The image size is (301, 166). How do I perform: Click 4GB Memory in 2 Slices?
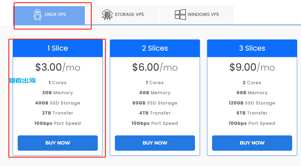(155, 93)
